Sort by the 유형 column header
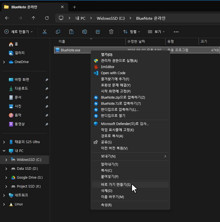The width and height of the screenshot is (220, 222). (171, 41)
